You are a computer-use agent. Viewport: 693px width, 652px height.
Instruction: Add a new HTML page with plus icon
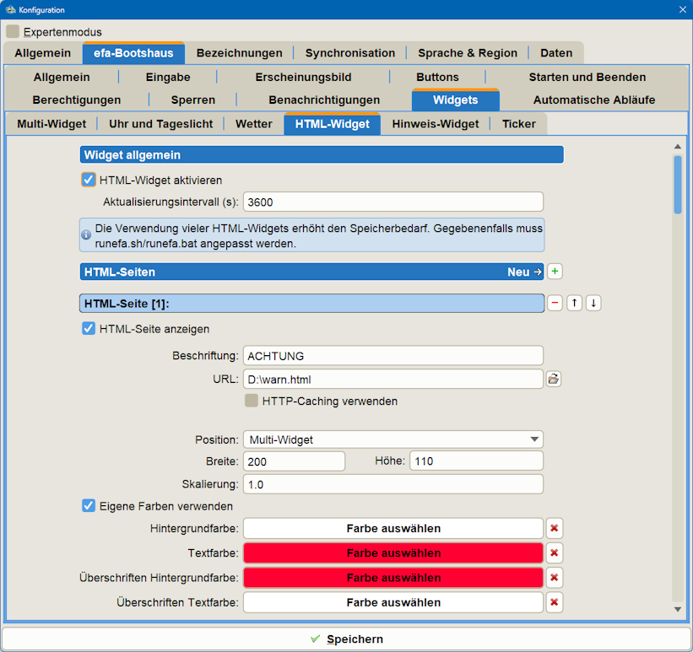tap(555, 272)
